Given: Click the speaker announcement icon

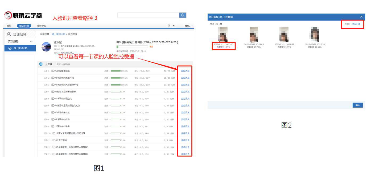Looking at the screenshot, I should click(174, 26).
